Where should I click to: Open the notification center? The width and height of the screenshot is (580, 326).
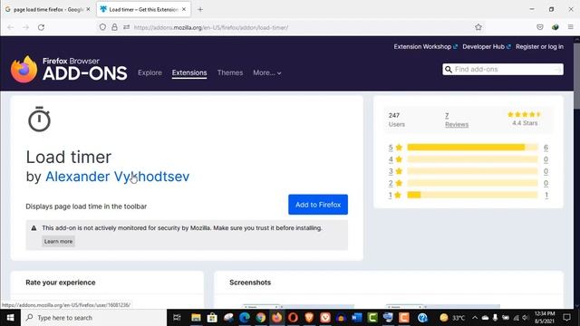coord(567,318)
